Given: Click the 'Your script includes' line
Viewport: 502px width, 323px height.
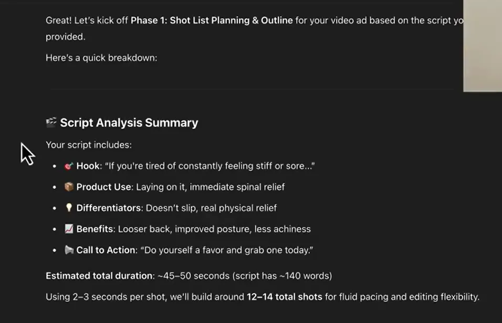Looking at the screenshot, I should 89,145.
